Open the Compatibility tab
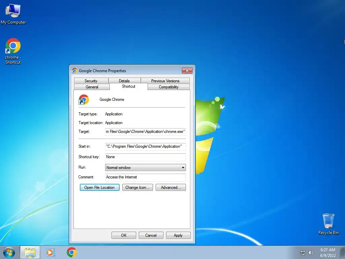345x259 pixels. 168,87
